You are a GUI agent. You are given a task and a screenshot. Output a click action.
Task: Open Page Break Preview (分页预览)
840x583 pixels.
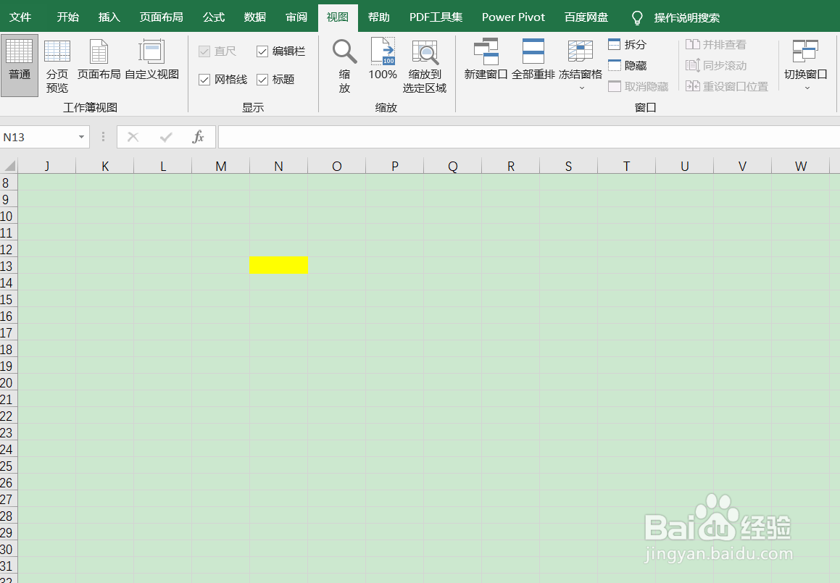[57, 65]
